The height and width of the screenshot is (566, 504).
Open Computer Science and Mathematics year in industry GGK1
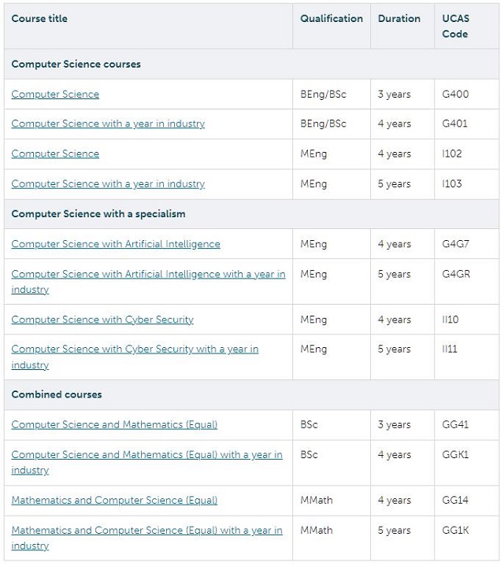146,462
